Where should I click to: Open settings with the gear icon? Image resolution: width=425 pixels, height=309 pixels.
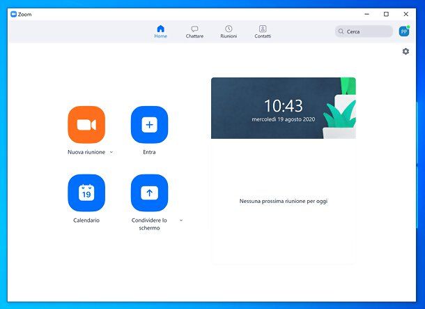click(405, 52)
